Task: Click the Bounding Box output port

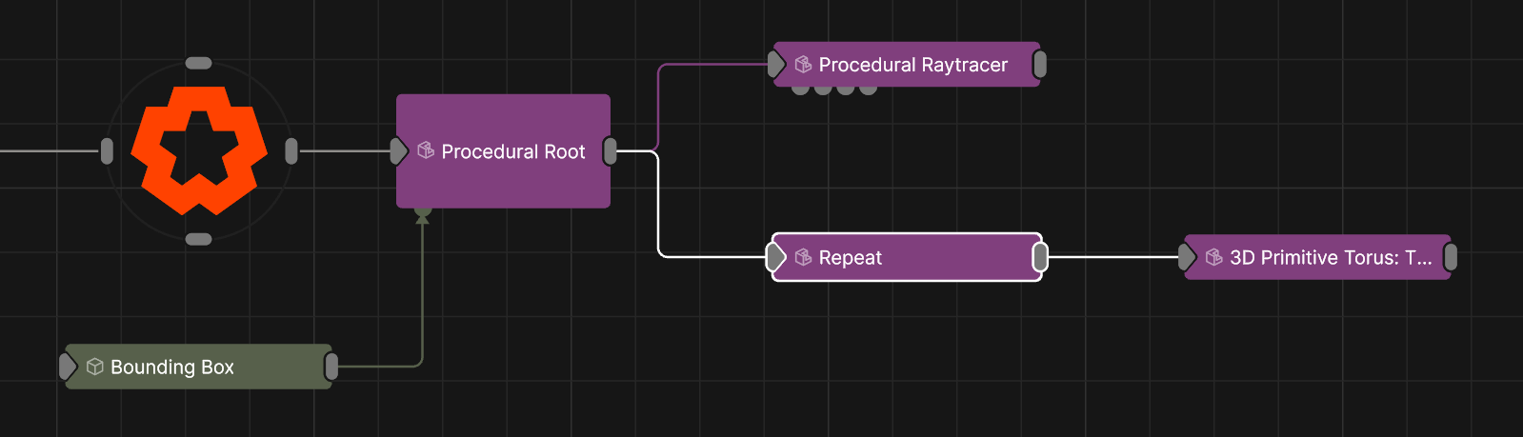Action: [x=331, y=366]
